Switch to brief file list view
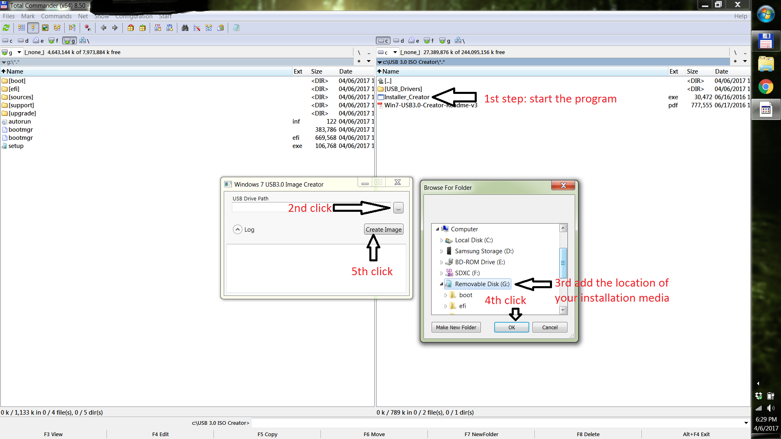Screen dimensions: 781x439 click(22, 28)
